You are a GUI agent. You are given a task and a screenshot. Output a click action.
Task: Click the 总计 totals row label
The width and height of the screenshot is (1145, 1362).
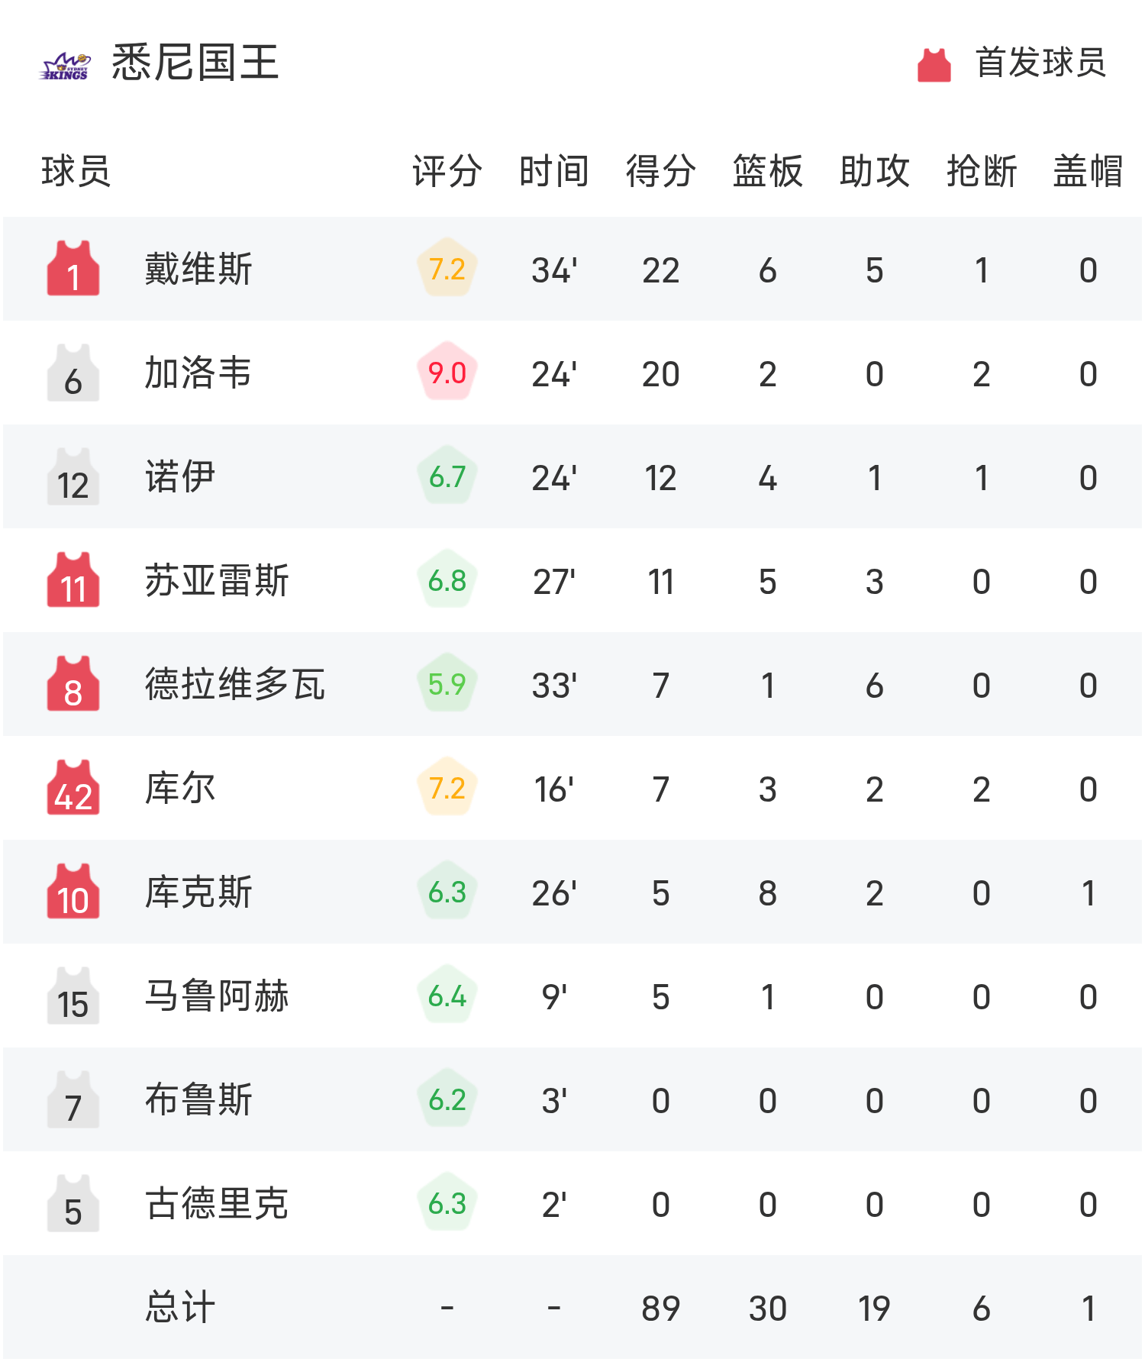coord(180,1308)
